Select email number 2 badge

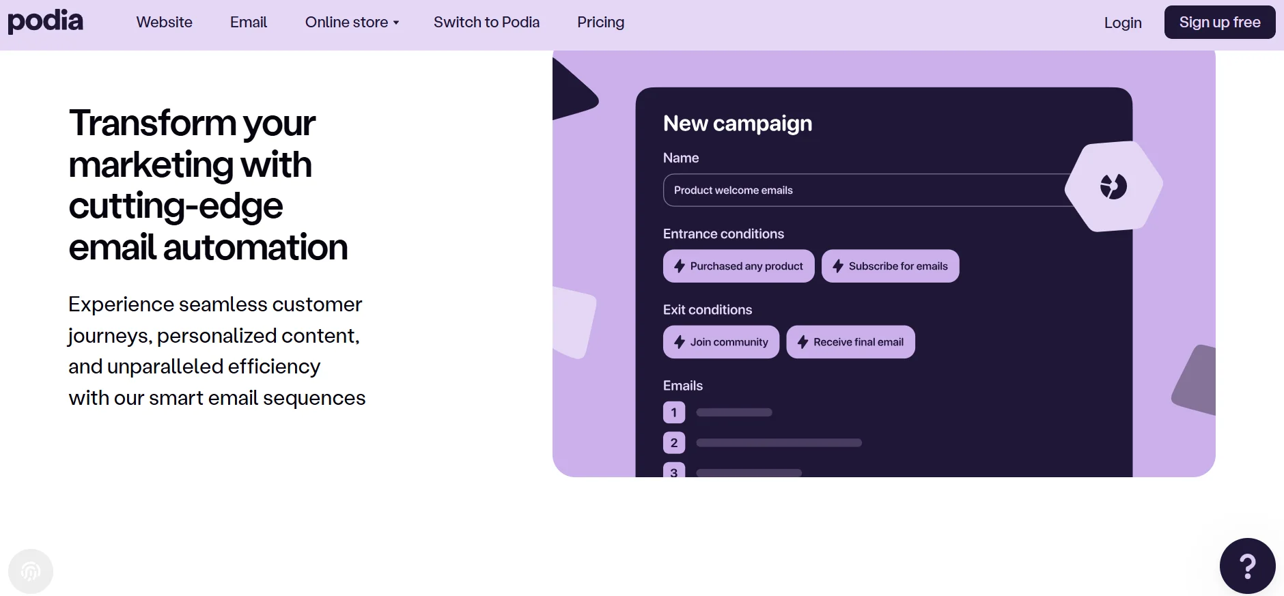point(674,443)
